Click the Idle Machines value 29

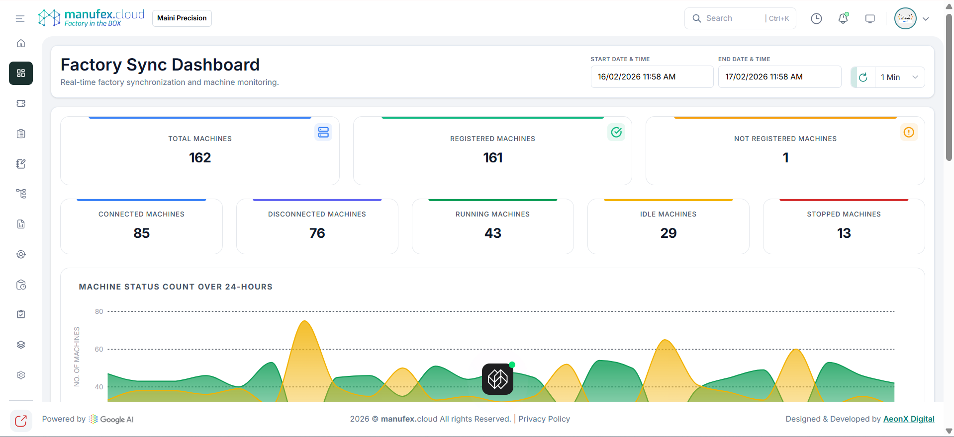pyautogui.click(x=668, y=233)
